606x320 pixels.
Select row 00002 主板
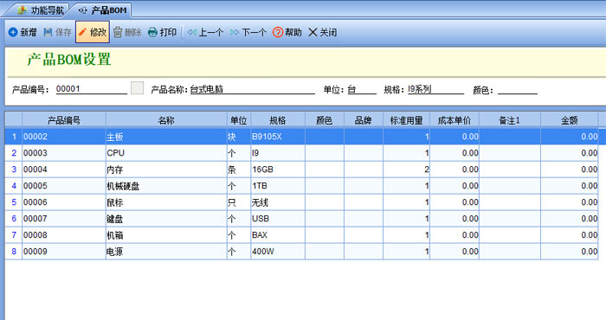click(301, 137)
